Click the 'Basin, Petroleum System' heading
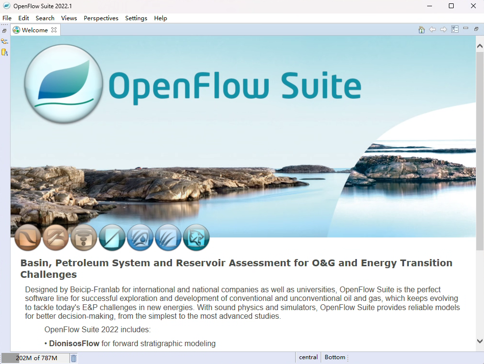Image resolution: width=484 pixels, height=364 pixels. (236, 268)
